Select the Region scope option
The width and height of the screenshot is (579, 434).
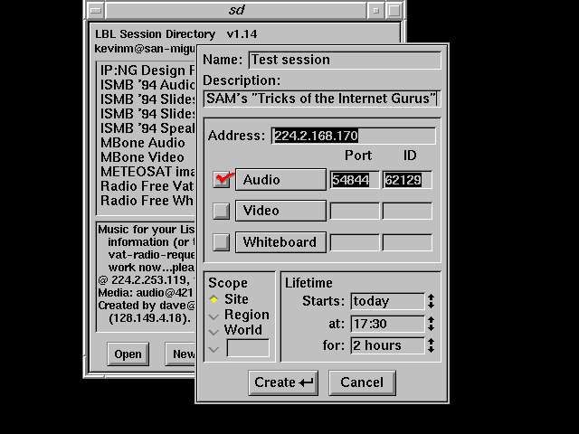(x=214, y=316)
